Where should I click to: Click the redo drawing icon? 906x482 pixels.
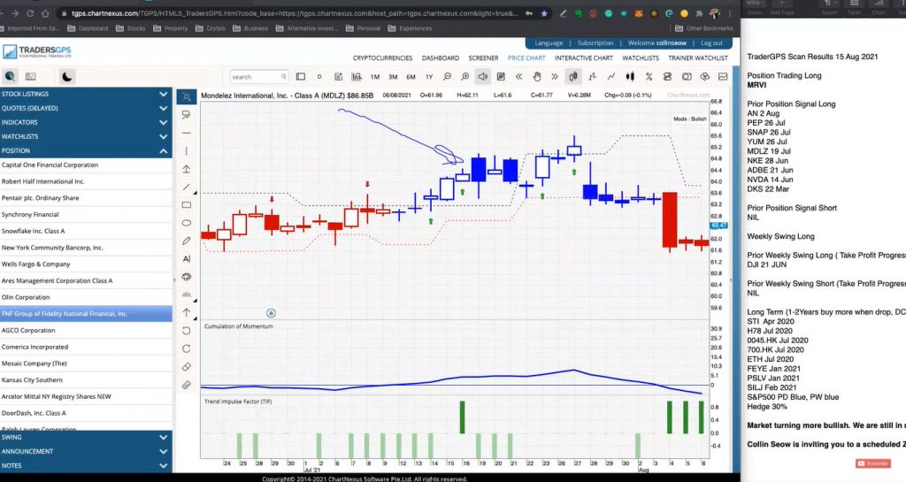tap(186, 348)
